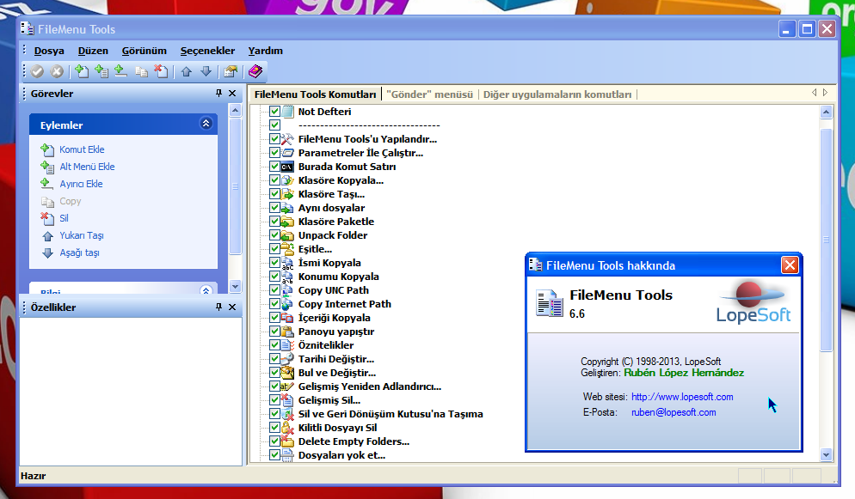Click the Move Down arrow toolbar icon
The image size is (855, 499).
[206, 71]
